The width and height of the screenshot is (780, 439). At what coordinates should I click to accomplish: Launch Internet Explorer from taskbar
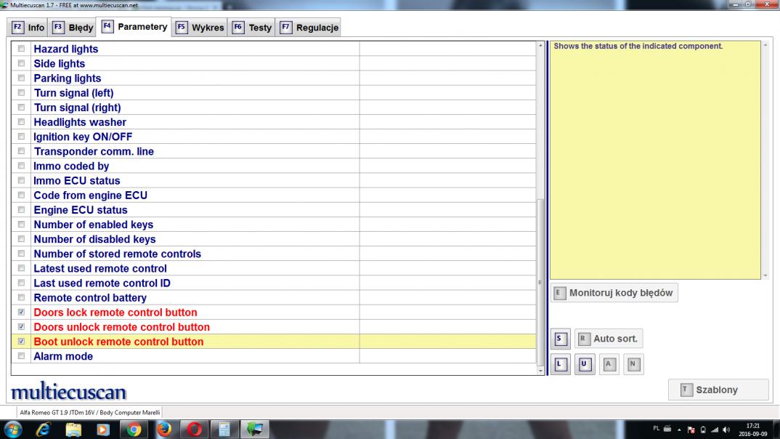pos(44,429)
